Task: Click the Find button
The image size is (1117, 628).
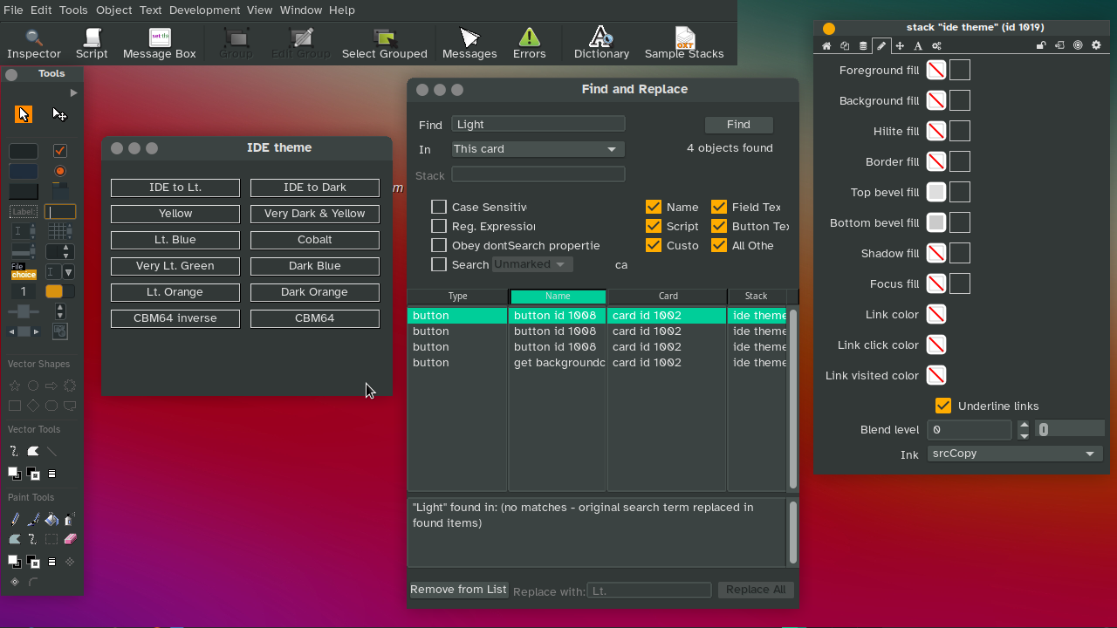Action: (738, 125)
